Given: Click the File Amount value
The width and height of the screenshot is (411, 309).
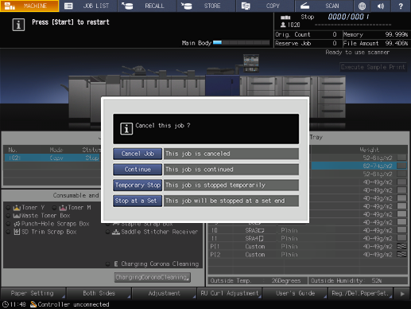Looking at the screenshot, I should point(397,43).
